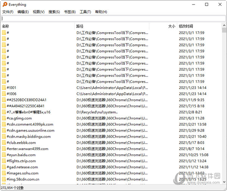Select the #enter.wanwan4399.com entry

[x=28, y=149]
